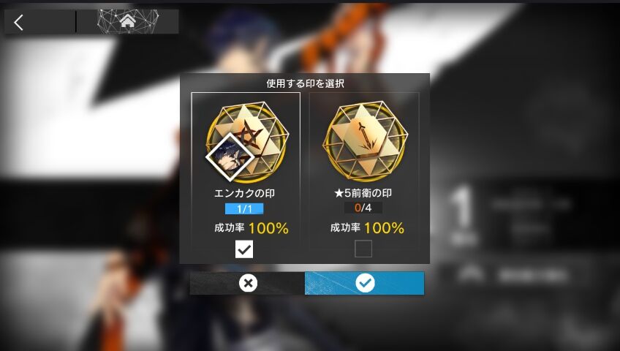
Task: Click 成功率 100% under ★5前衛の印
Action: coord(367,227)
